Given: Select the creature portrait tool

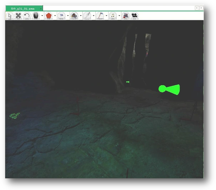Looking at the screenshot, I should [74, 16].
